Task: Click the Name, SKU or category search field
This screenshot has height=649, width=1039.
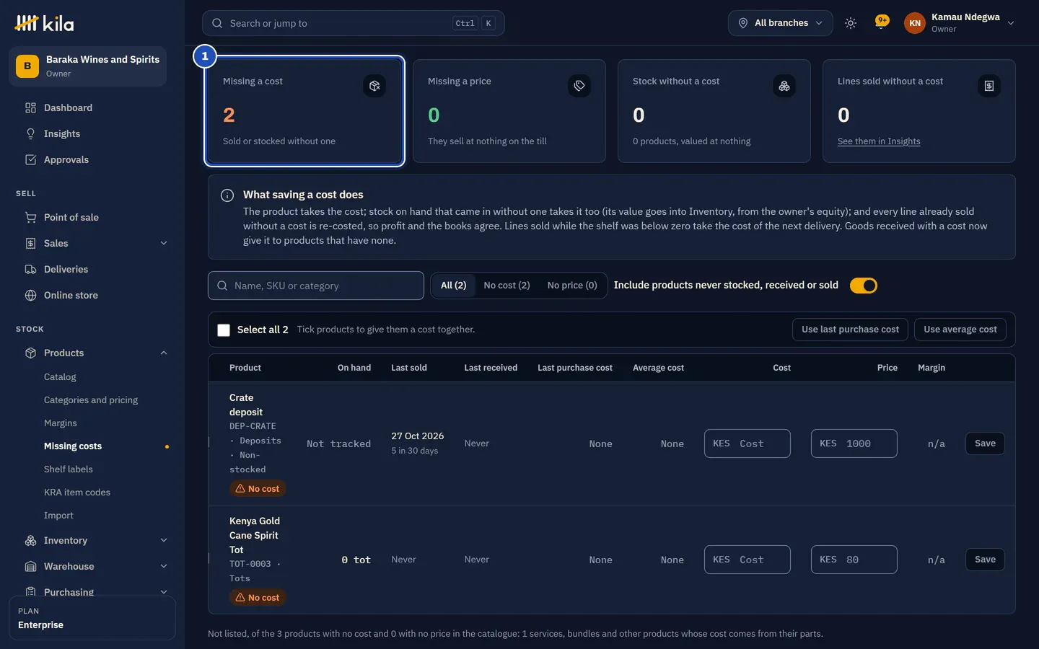Action: tap(316, 286)
